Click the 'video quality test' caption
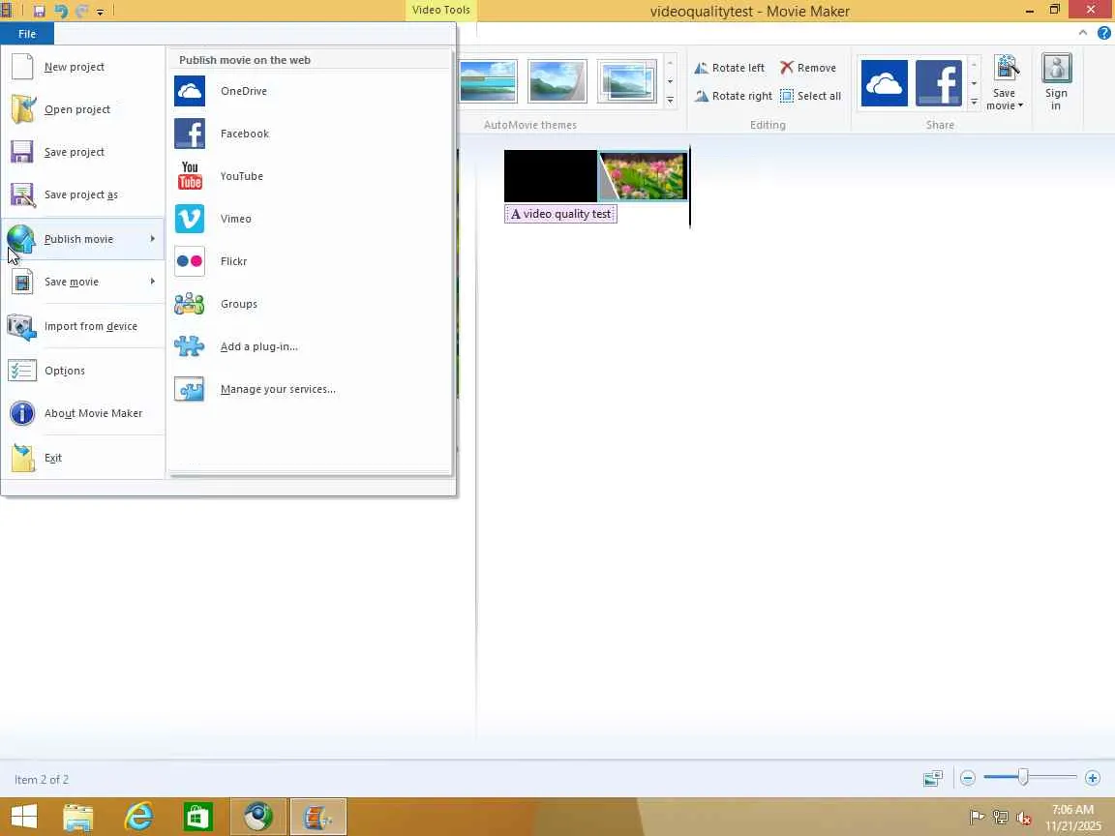Screen dimensions: 1115x836 [561, 214]
